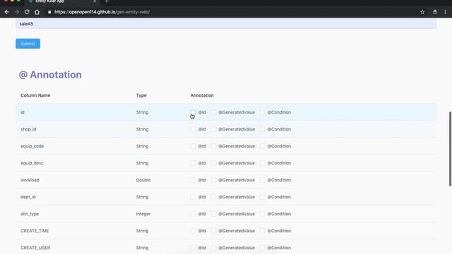Check @Condition for equip_code row
This screenshot has height=254, width=452.
pos(262,146)
